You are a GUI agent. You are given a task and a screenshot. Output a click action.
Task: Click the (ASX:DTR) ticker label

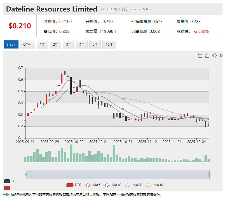click(109, 9)
